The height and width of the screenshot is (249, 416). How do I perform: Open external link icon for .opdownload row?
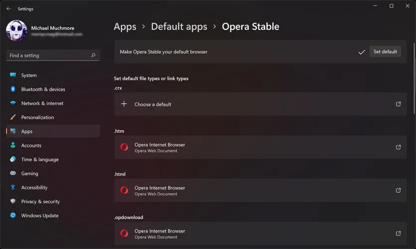click(x=398, y=234)
